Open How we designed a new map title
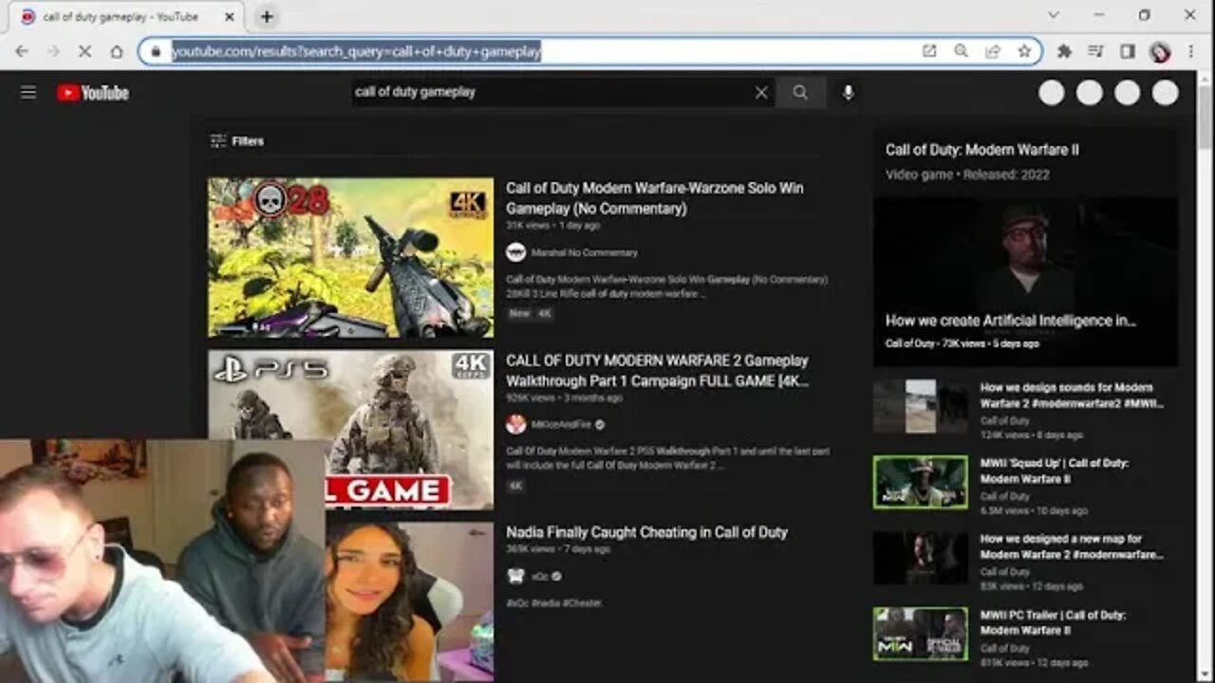This screenshot has height=683, width=1215. (x=1072, y=546)
